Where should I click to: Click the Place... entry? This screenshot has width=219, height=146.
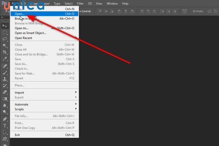tap(45, 85)
